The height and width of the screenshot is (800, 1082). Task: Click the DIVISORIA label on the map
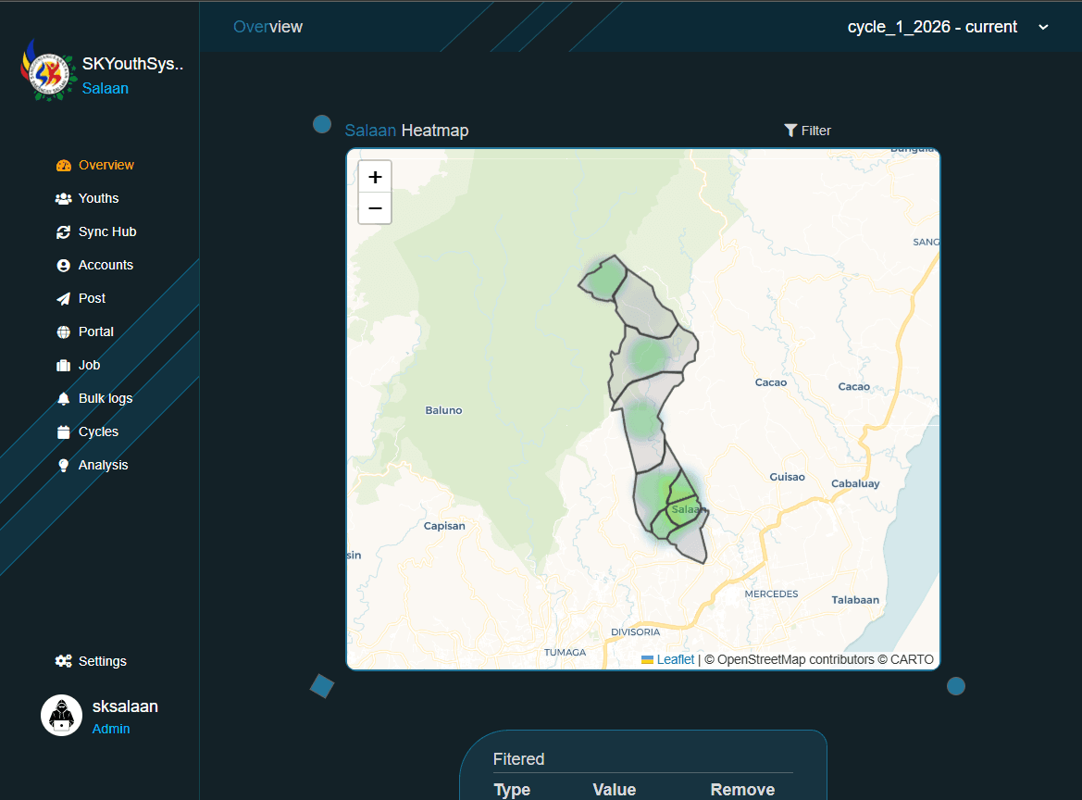pos(636,632)
